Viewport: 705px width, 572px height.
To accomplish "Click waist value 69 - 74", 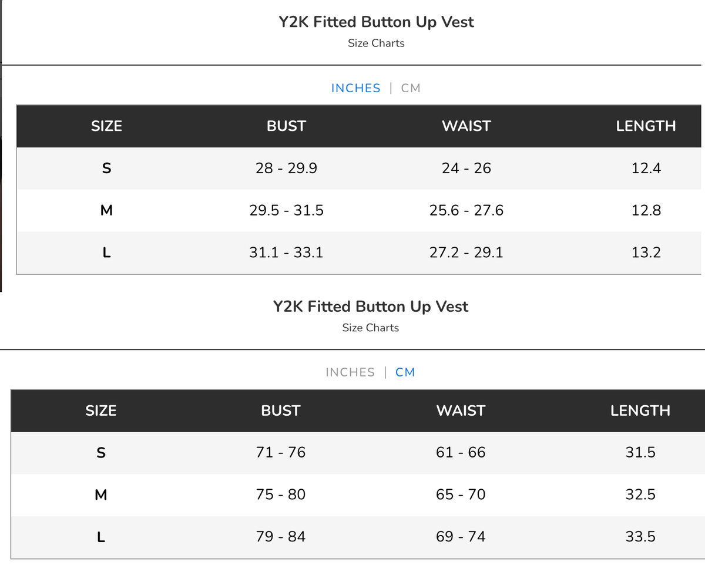I will [461, 537].
